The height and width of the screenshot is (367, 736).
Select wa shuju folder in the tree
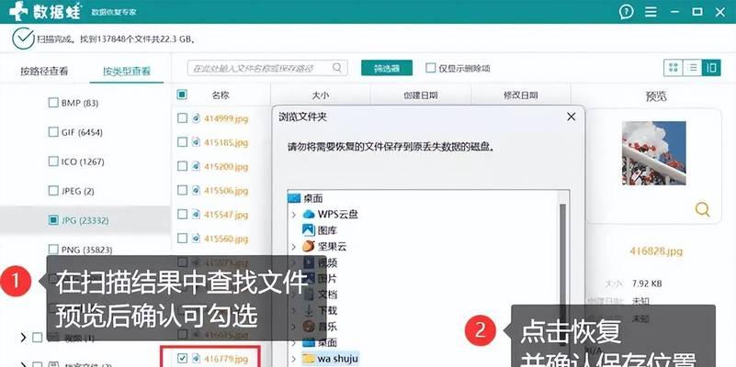point(337,359)
